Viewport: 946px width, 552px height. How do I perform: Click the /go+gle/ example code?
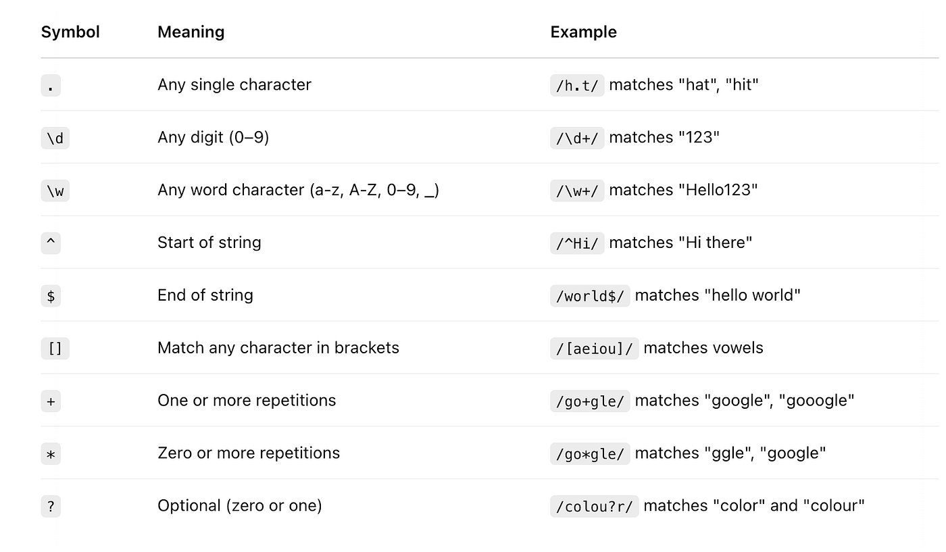(x=589, y=401)
